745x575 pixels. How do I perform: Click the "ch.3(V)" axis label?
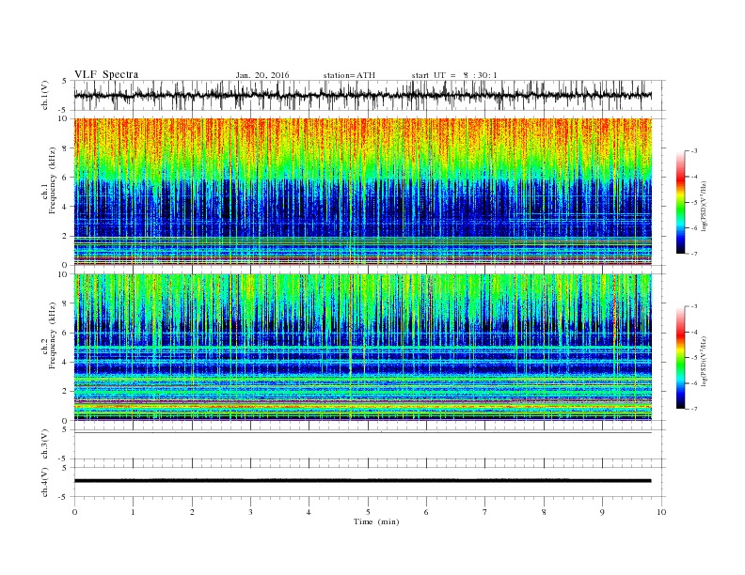tap(45, 444)
